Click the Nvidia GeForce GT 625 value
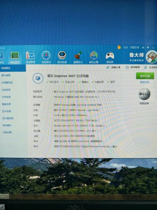This screenshot has height=210, width=157. pos(79,126)
